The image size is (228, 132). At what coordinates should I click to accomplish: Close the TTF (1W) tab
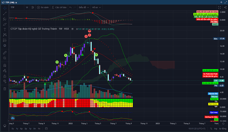tap(16, 3)
